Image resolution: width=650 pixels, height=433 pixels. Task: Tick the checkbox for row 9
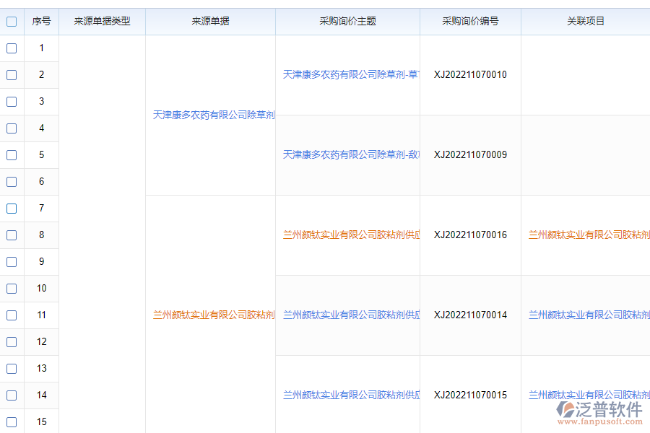click(12, 262)
